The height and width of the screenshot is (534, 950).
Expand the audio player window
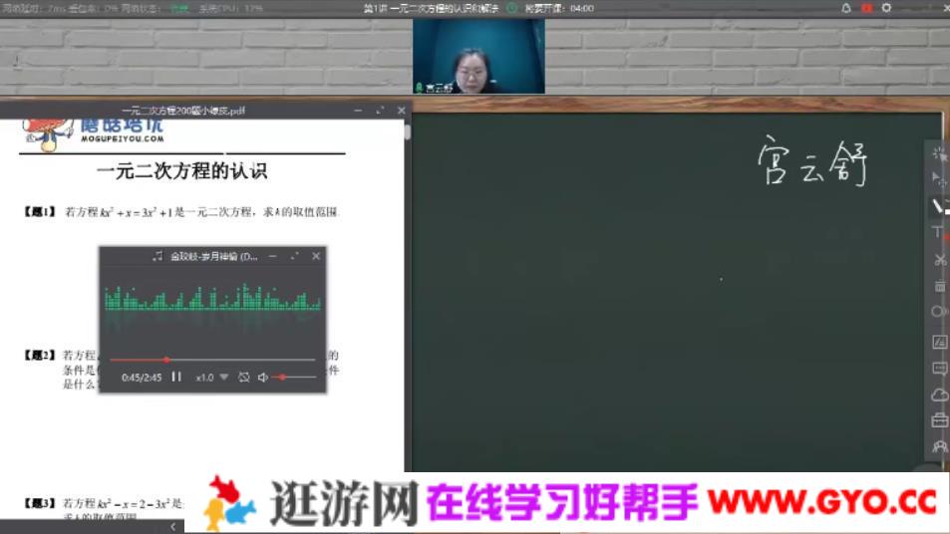[x=294, y=256]
